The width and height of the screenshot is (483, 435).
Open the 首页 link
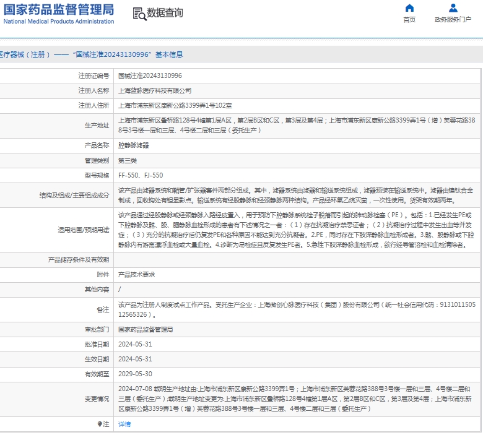[409, 19]
